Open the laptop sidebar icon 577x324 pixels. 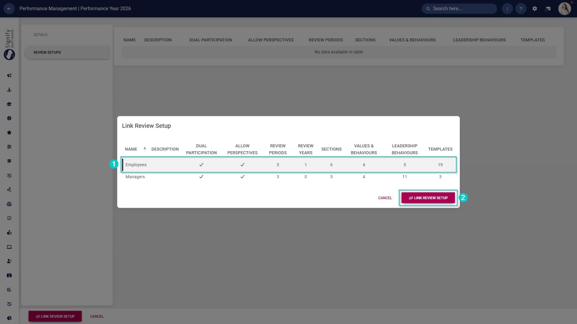(x=9, y=247)
